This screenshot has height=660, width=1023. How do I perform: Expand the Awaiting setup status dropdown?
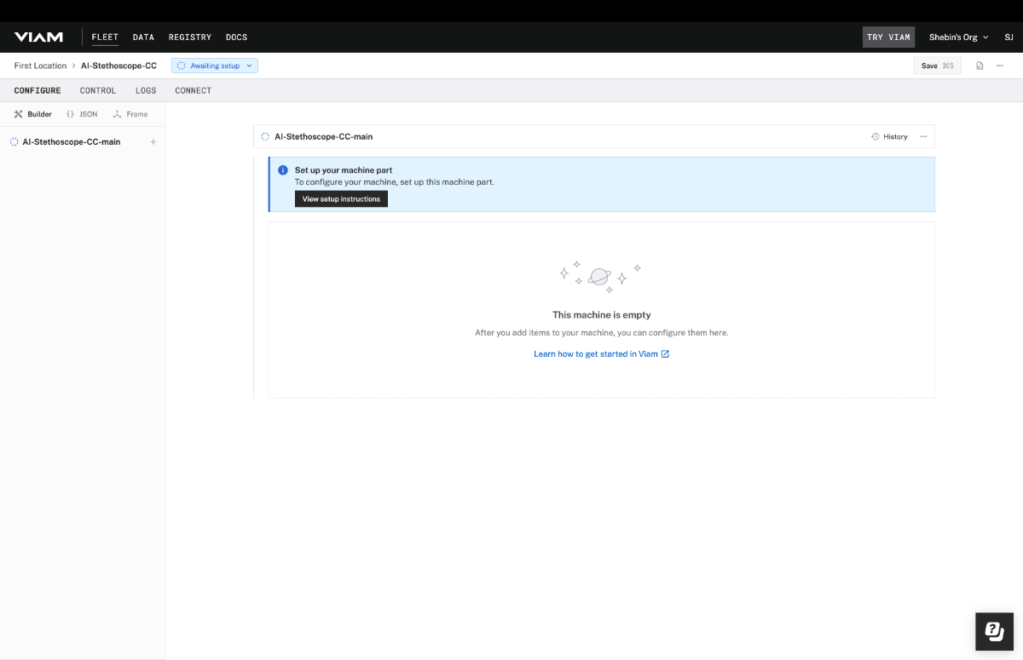214,66
